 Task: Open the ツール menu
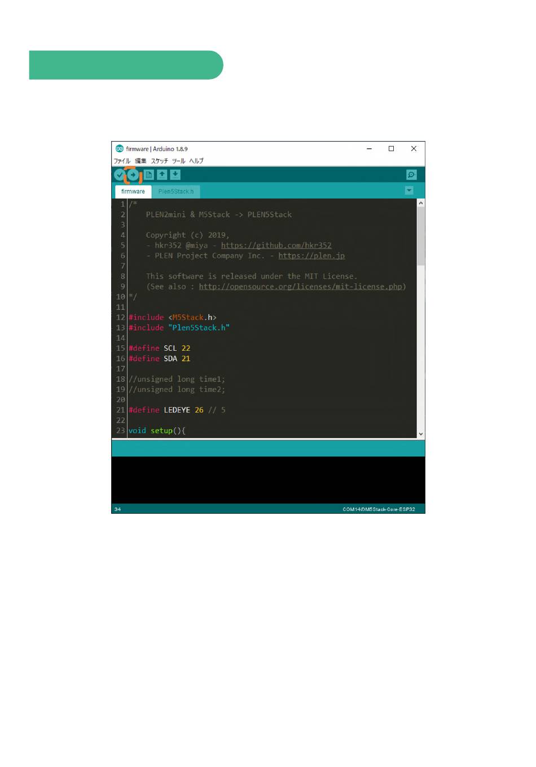pyautogui.click(x=178, y=161)
